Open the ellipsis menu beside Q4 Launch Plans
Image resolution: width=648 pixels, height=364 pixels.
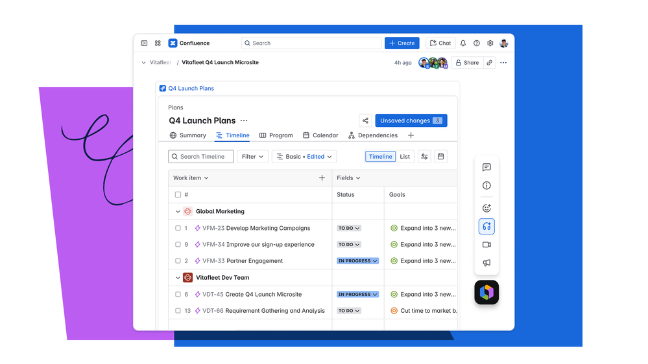[x=245, y=120]
